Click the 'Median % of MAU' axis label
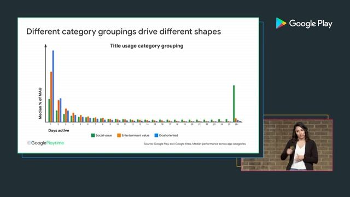 coord(40,103)
